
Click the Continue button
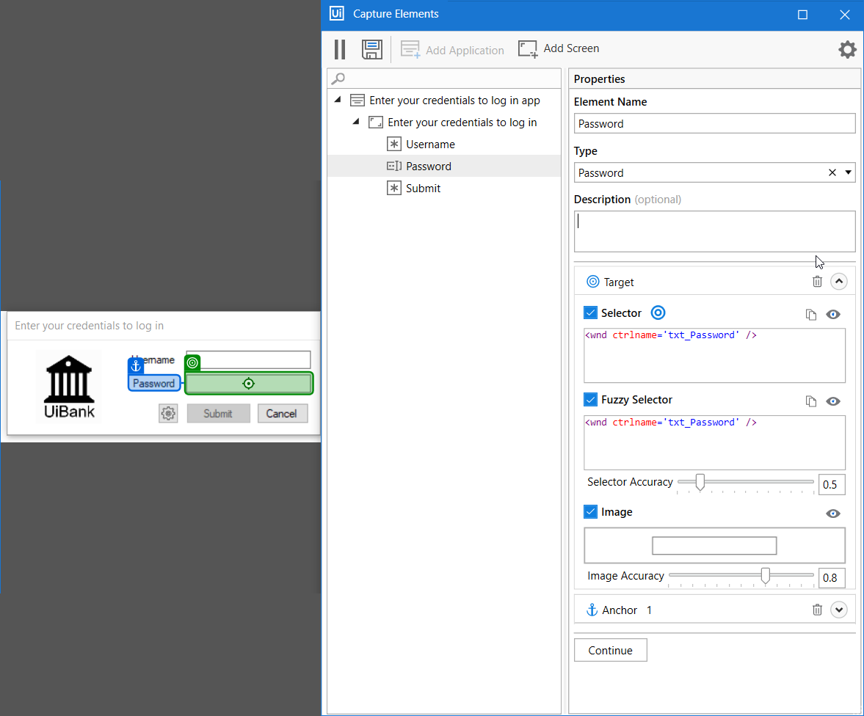[x=610, y=650]
